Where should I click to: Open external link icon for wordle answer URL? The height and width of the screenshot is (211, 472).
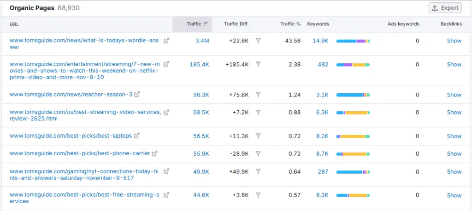(x=166, y=41)
